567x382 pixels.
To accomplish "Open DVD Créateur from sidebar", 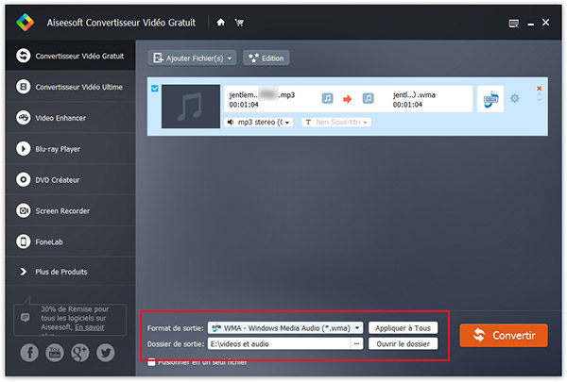I will (70, 180).
